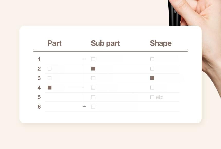The width and height of the screenshot is (221, 149).
Task: Select row number 1
Action: 39,59
